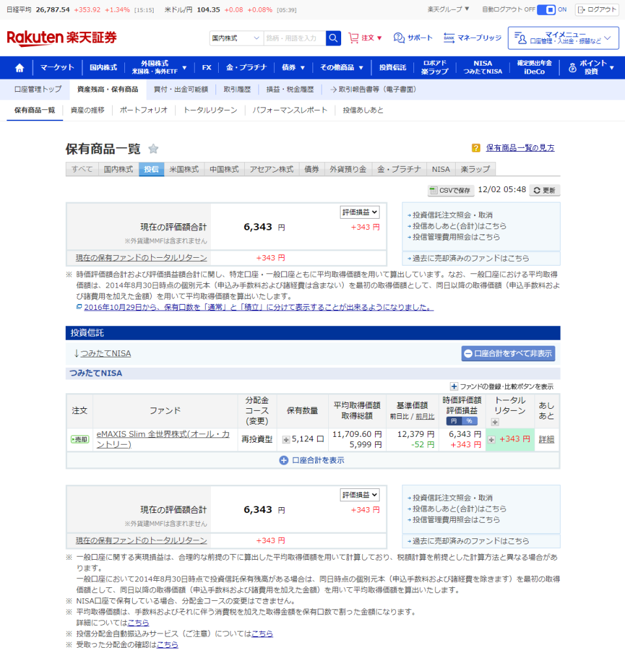Save holdings with CSVで保存 button
This screenshot has width=625, height=651.
[451, 190]
